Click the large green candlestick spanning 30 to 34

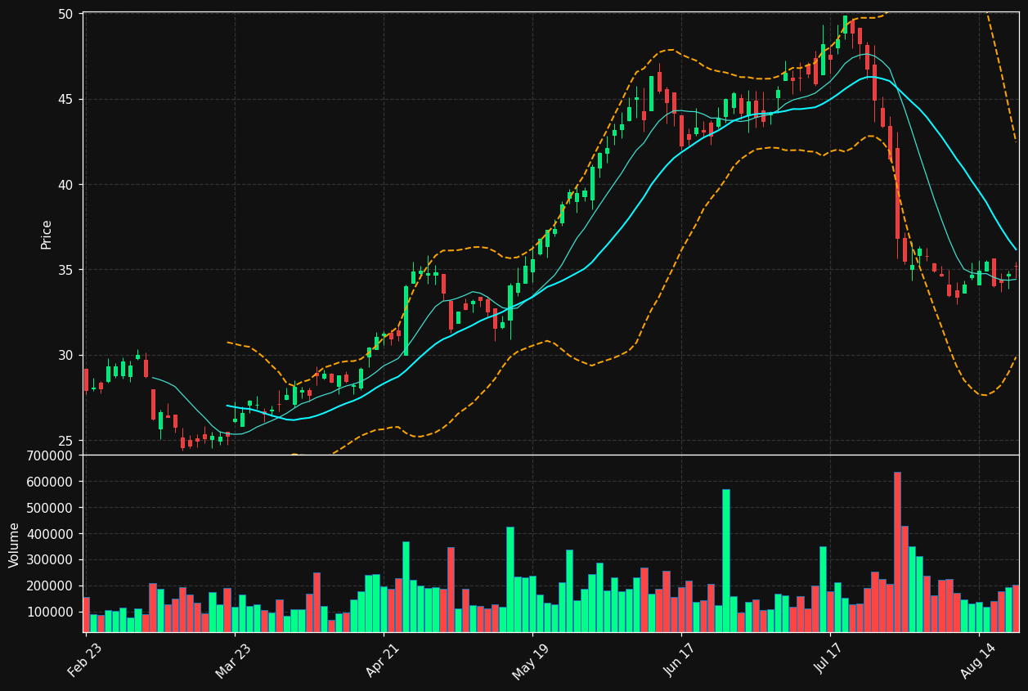point(406,321)
